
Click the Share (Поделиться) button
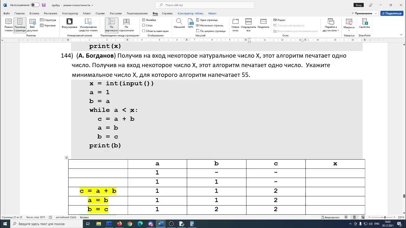pos(392,13)
